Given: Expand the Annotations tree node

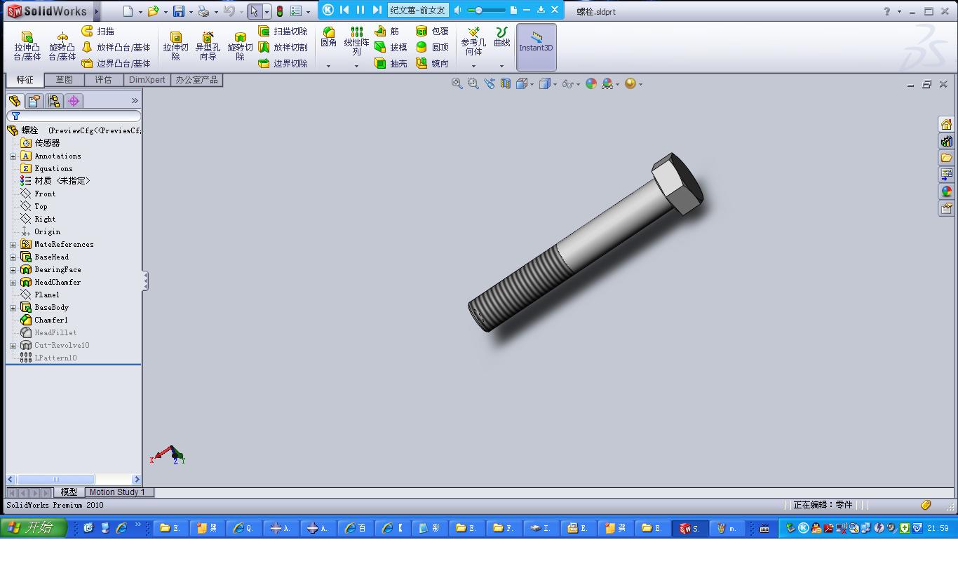Looking at the screenshot, I should tap(13, 156).
